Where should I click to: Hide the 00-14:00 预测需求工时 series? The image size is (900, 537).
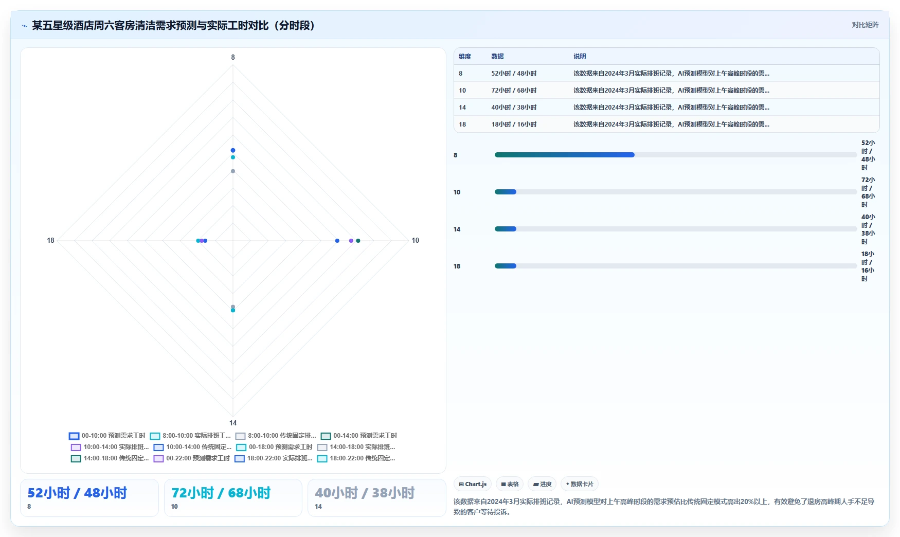tap(359, 436)
